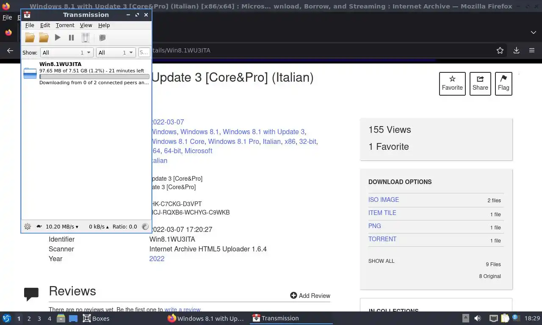Click the Ratio: 0.0 status text
The height and width of the screenshot is (325, 542).
124,226
